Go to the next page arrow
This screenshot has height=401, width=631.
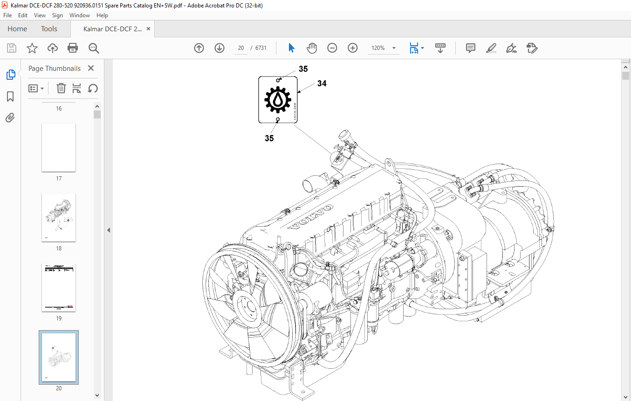click(x=219, y=48)
